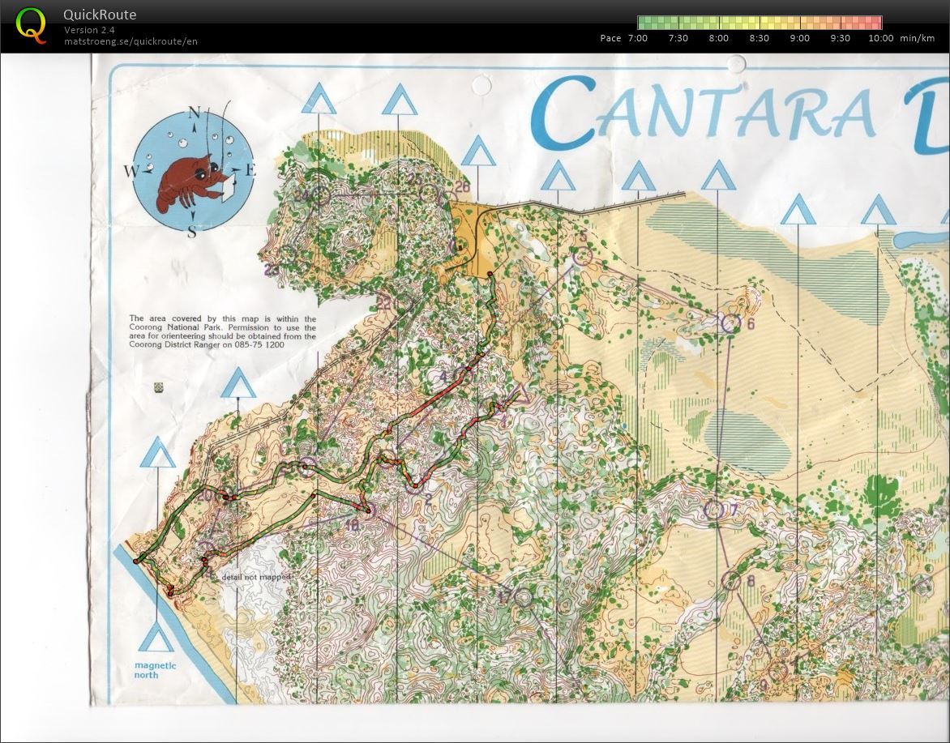Click the '10:00 min/km' legend label
Viewport: 950px width, 743px height.
pos(901,38)
